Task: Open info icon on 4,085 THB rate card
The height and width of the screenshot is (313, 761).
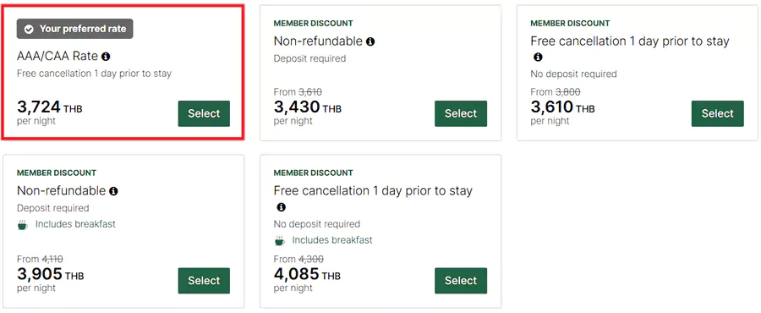Action: [x=281, y=207]
